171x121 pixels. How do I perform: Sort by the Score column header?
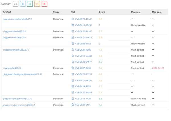coord(102,12)
